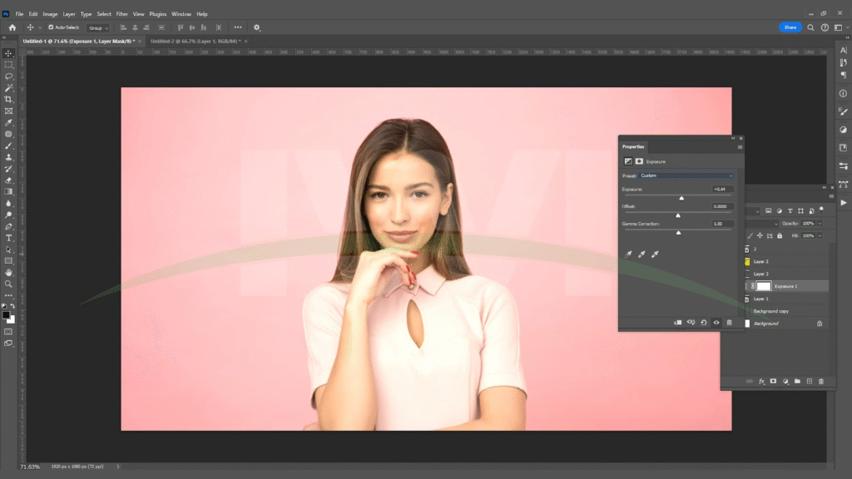This screenshot has height=479, width=852.
Task: Click the fx layer style icon
Action: (761, 381)
